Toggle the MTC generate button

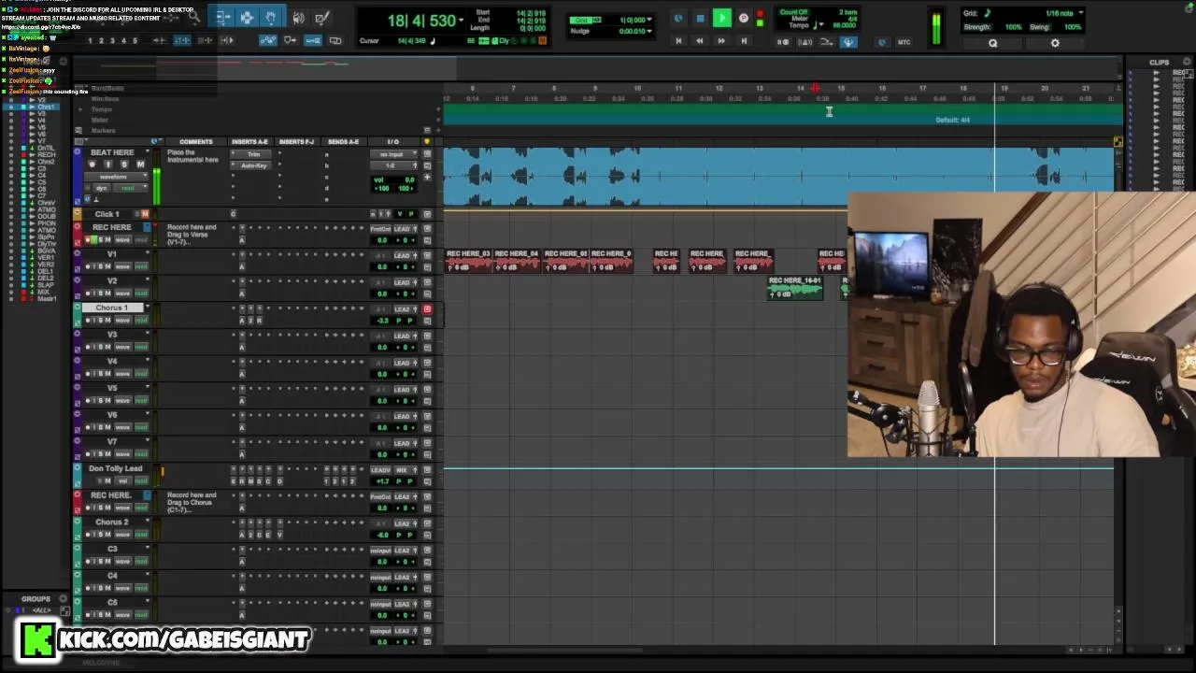[x=904, y=42]
